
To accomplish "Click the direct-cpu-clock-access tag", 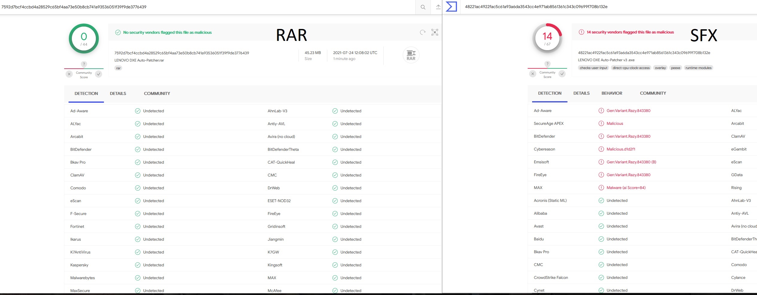I will tap(631, 68).
